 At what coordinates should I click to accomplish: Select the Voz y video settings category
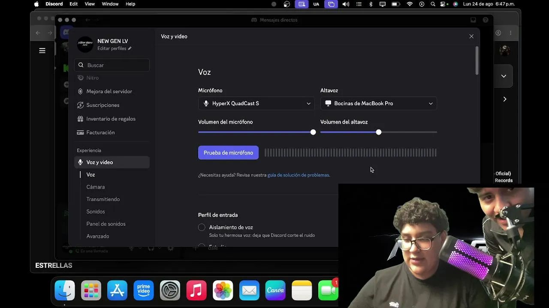tap(112, 163)
